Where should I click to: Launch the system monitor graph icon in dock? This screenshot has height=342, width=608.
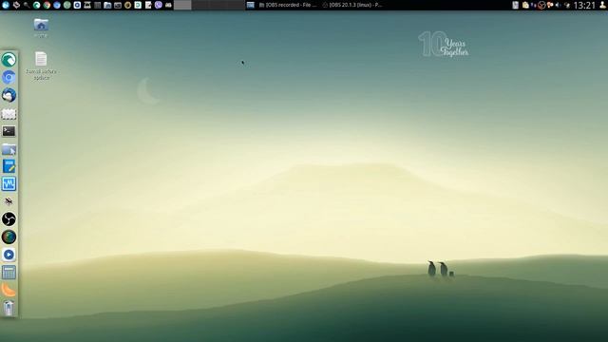click(9, 183)
